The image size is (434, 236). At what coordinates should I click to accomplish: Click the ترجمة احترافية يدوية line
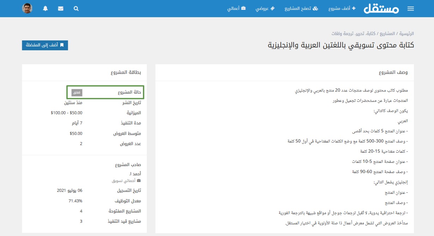click(x=343, y=213)
